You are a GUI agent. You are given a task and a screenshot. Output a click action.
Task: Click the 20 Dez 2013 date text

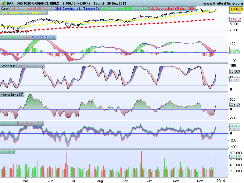pyautogui.click(x=117, y=3)
